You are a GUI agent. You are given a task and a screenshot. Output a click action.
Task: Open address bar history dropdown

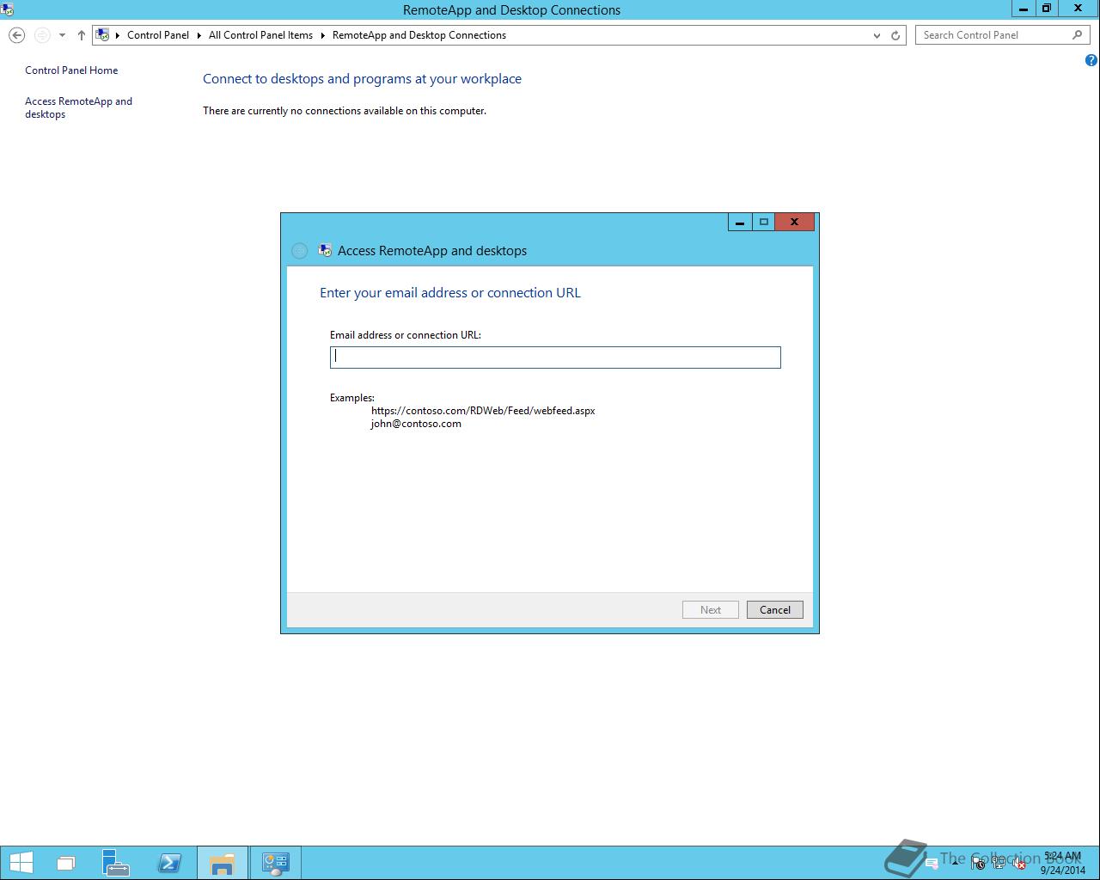coord(877,35)
